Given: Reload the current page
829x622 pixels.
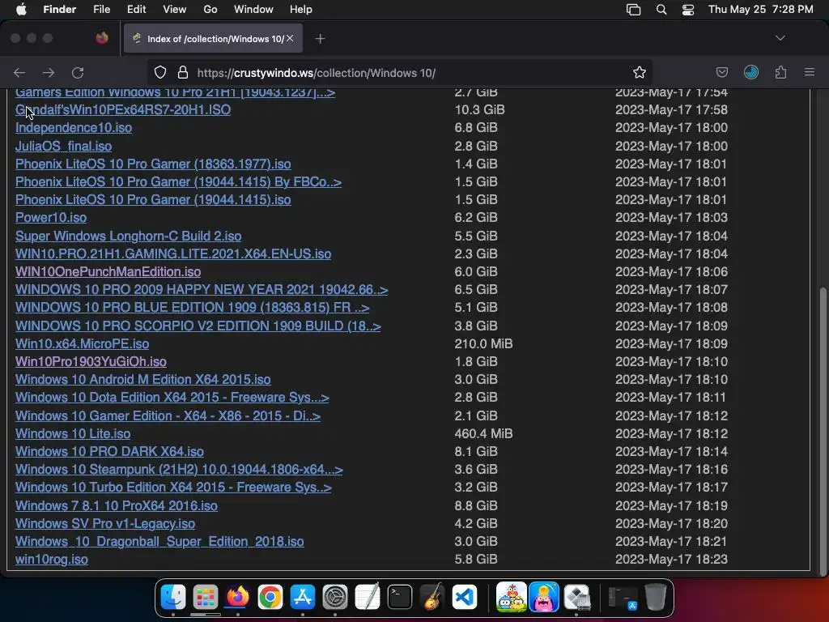Looking at the screenshot, I should (78, 72).
